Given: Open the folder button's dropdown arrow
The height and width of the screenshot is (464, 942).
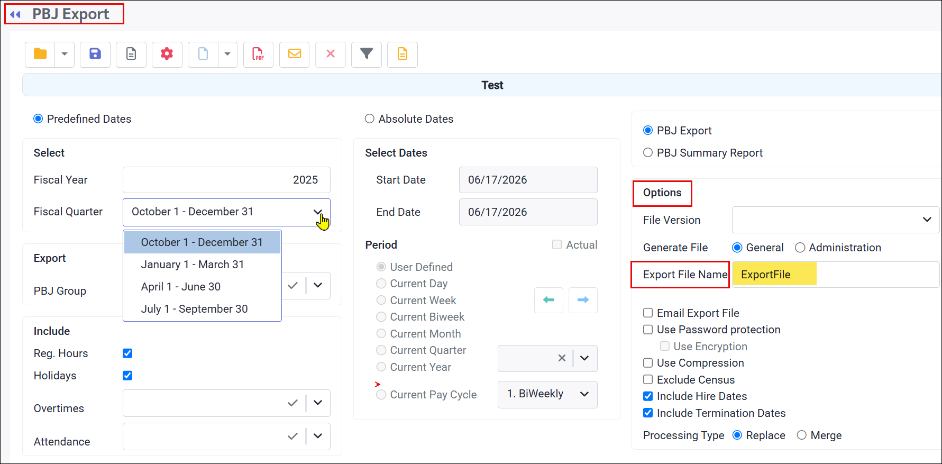Looking at the screenshot, I should (65, 54).
